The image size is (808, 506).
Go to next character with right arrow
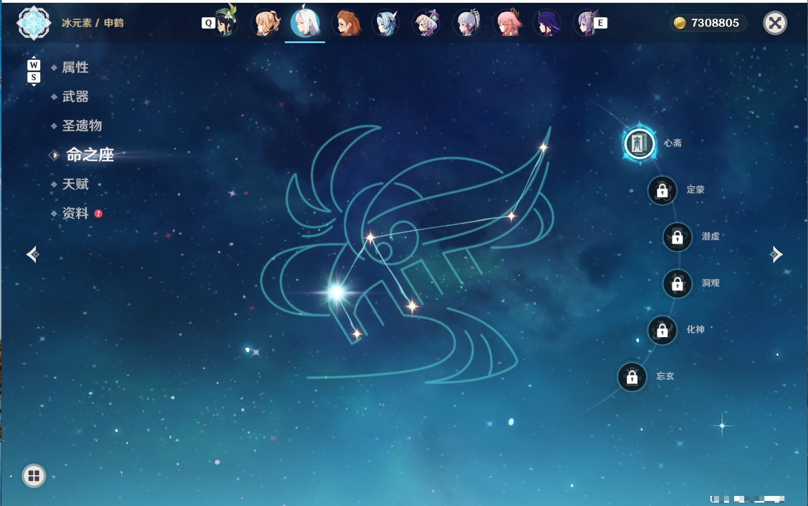(776, 254)
